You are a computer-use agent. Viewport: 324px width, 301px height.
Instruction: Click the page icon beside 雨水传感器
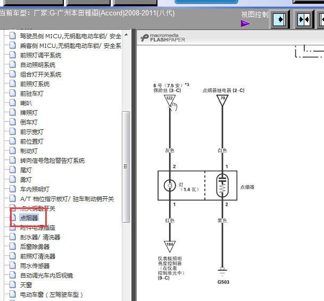click(x=13, y=265)
